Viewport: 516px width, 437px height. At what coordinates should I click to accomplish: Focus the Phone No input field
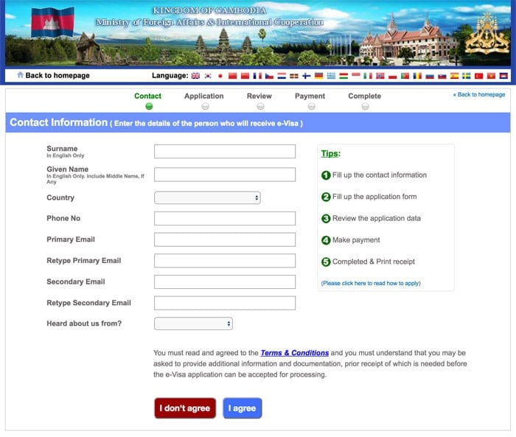click(x=225, y=218)
